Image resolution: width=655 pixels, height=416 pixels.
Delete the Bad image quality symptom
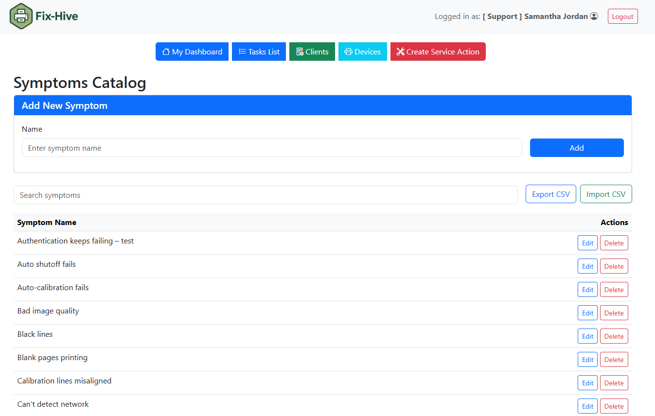click(x=614, y=313)
